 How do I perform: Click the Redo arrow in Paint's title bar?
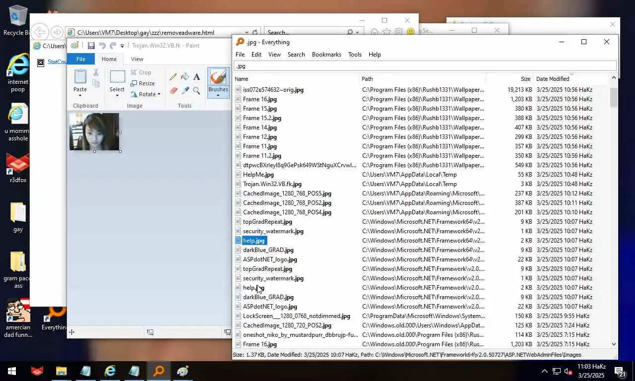113,46
